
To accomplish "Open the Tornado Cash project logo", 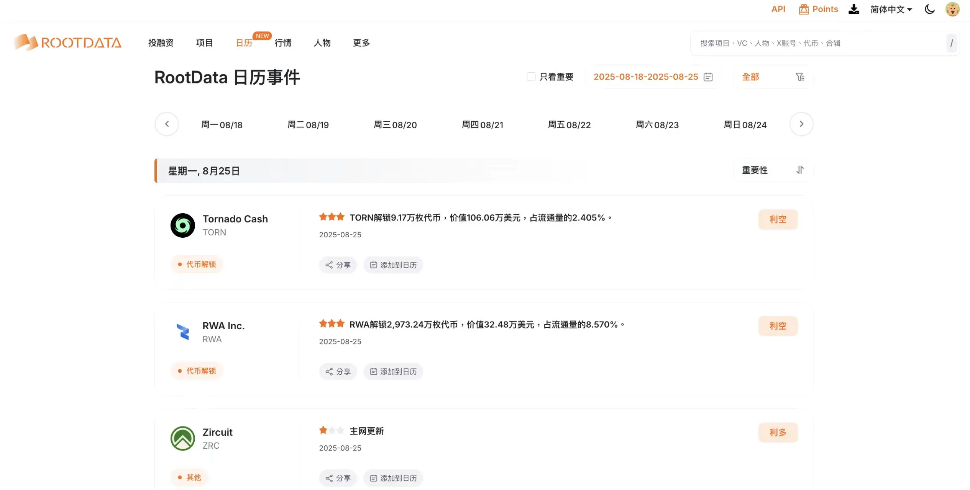I will pyautogui.click(x=184, y=225).
